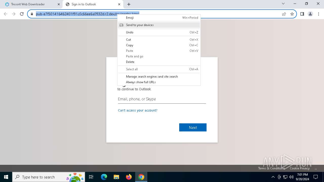The height and width of the screenshot is (182, 324).
Task: Open the Windows Start menu
Action: [6, 177]
